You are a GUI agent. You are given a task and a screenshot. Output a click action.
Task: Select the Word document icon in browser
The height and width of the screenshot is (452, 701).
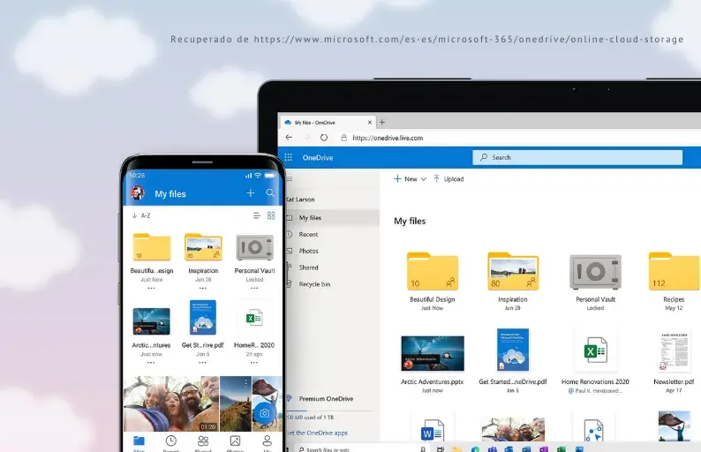433,431
